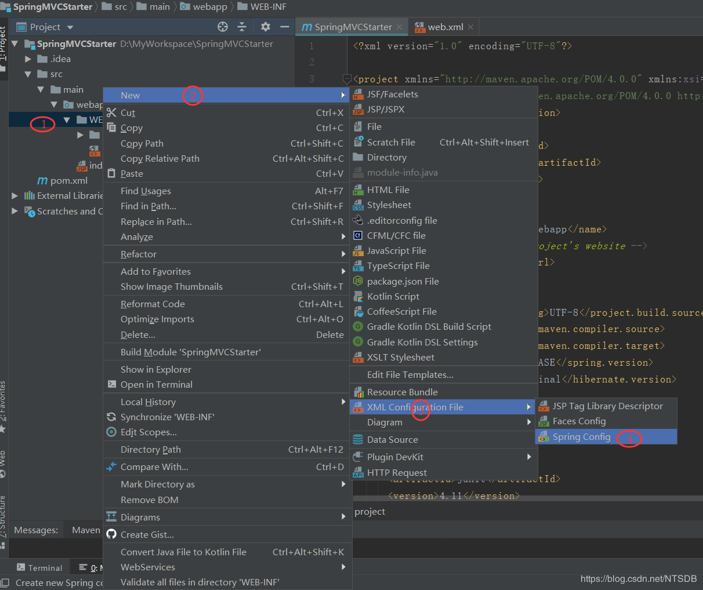
Task: Click the Gradle Kotlin DSL Build Script icon
Action: (358, 327)
